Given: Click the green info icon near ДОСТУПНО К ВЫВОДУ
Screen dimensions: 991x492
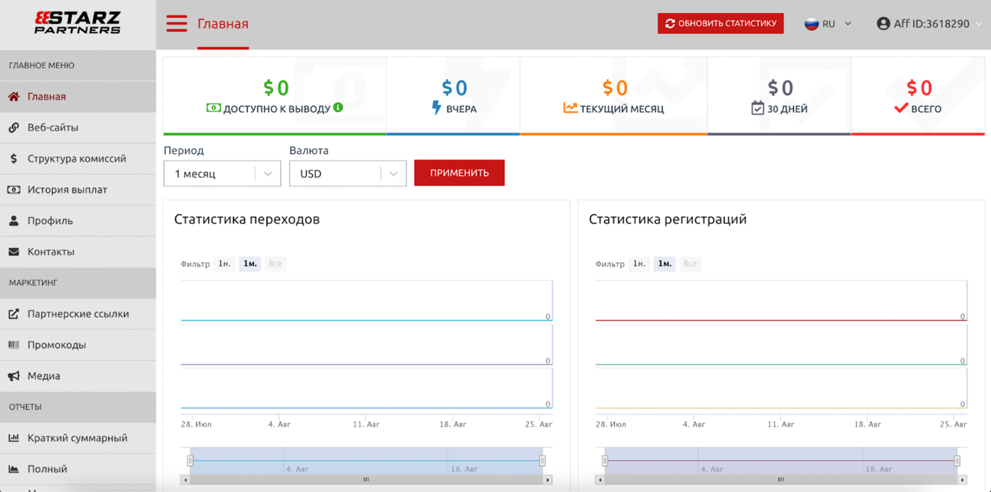Looking at the screenshot, I should coord(338,108).
